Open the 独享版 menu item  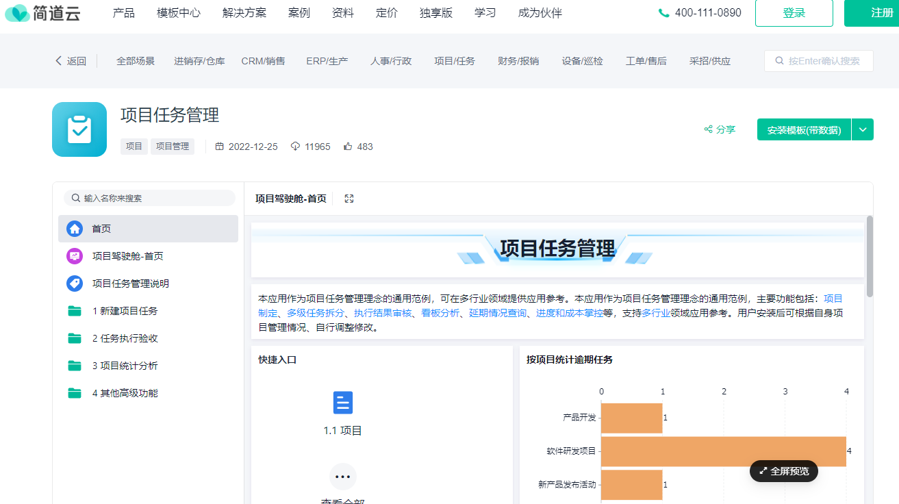pos(436,13)
